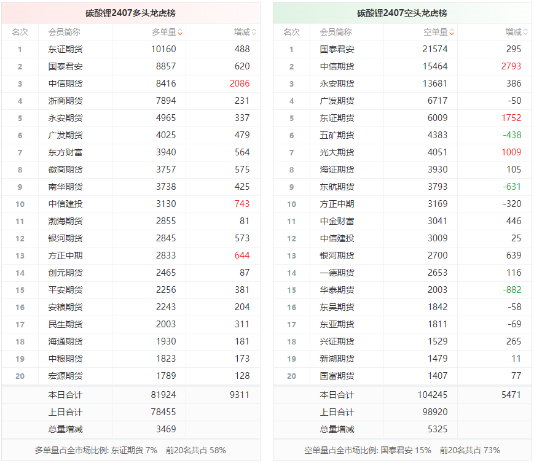Select 华泰期货 in short table
This screenshot has height=463, width=534.
pos(337,290)
